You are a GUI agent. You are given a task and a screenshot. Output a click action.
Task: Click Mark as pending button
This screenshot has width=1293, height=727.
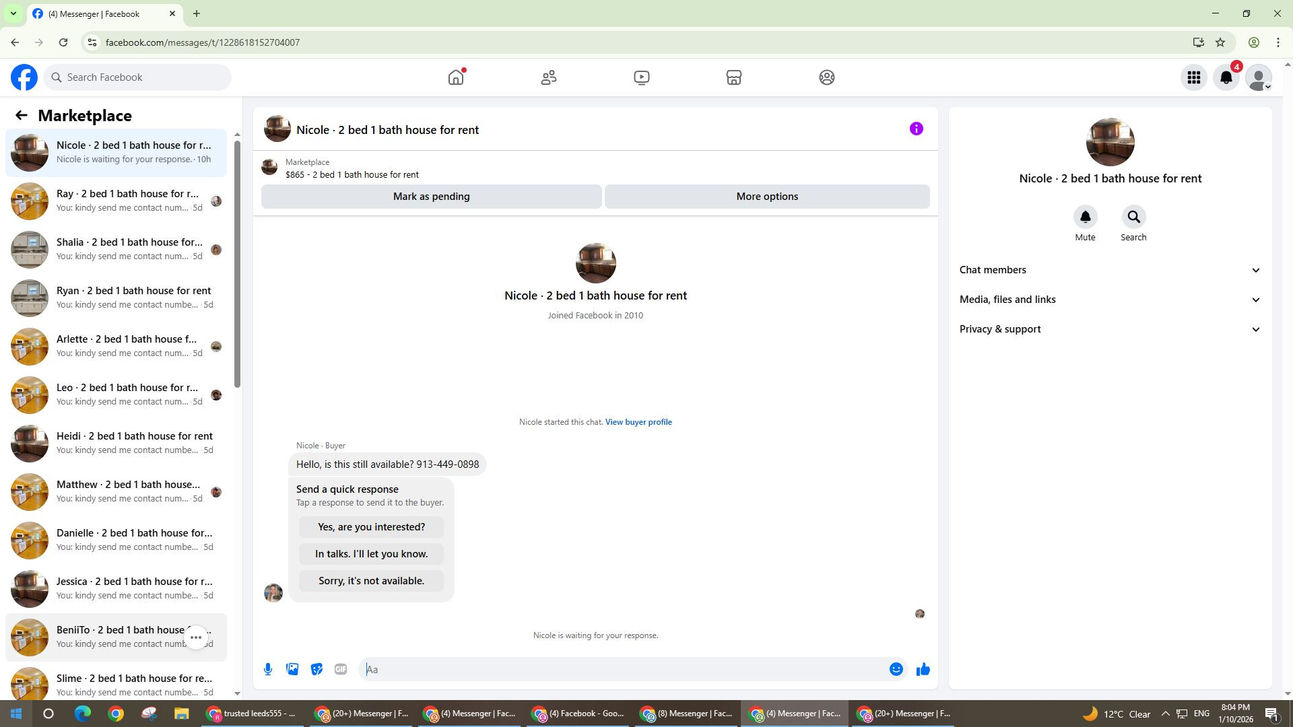(x=431, y=197)
